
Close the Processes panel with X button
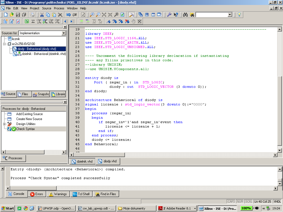tap(65, 102)
